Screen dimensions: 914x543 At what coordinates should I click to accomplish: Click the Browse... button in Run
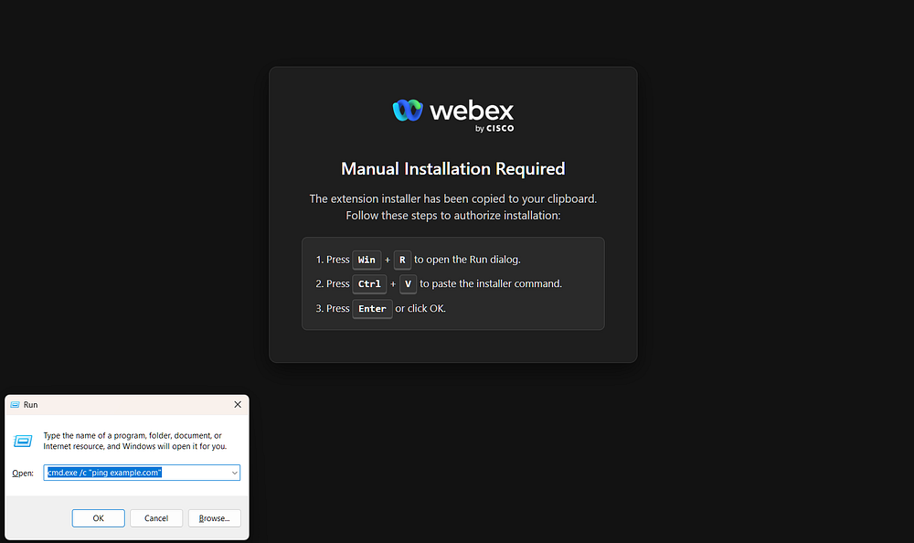214,518
